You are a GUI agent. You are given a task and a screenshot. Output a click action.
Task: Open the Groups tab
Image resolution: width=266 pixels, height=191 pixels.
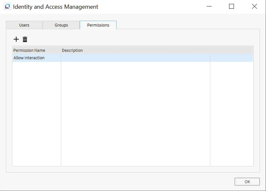61,25
